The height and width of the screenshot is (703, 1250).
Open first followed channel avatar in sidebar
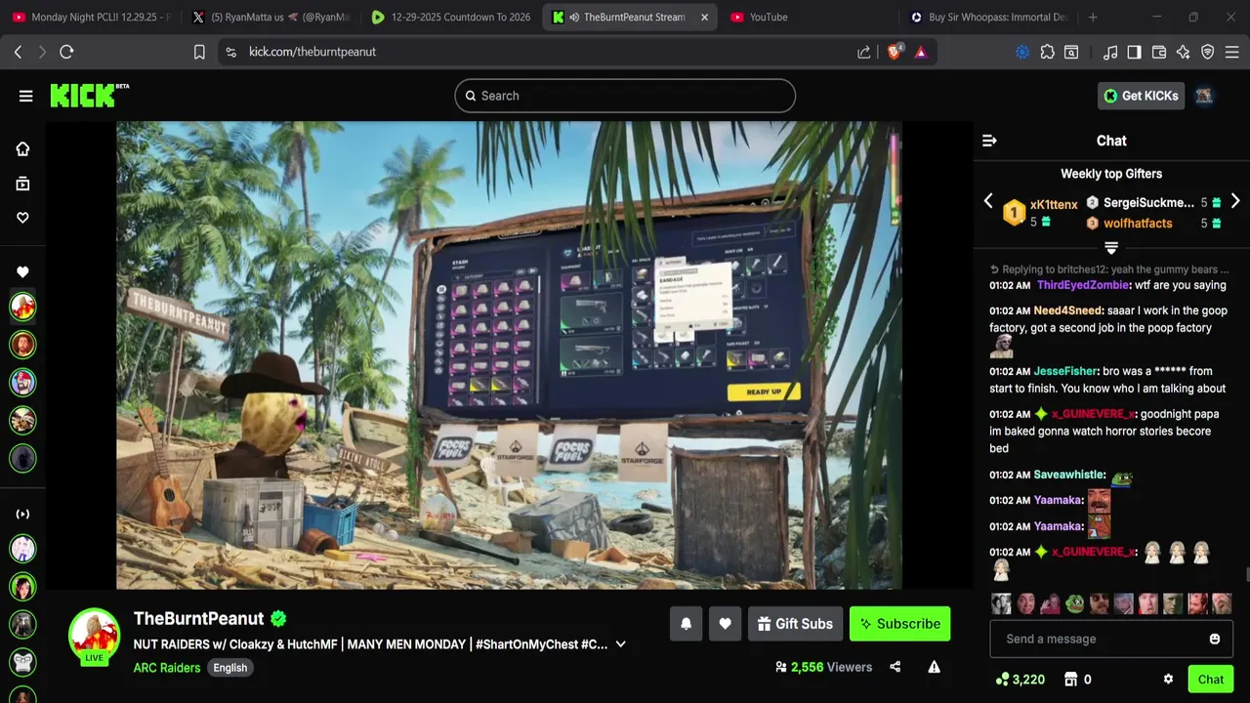22,307
